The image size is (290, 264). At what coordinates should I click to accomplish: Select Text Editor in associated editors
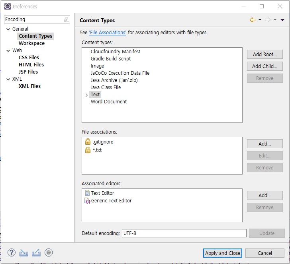pyautogui.click(x=102, y=193)
